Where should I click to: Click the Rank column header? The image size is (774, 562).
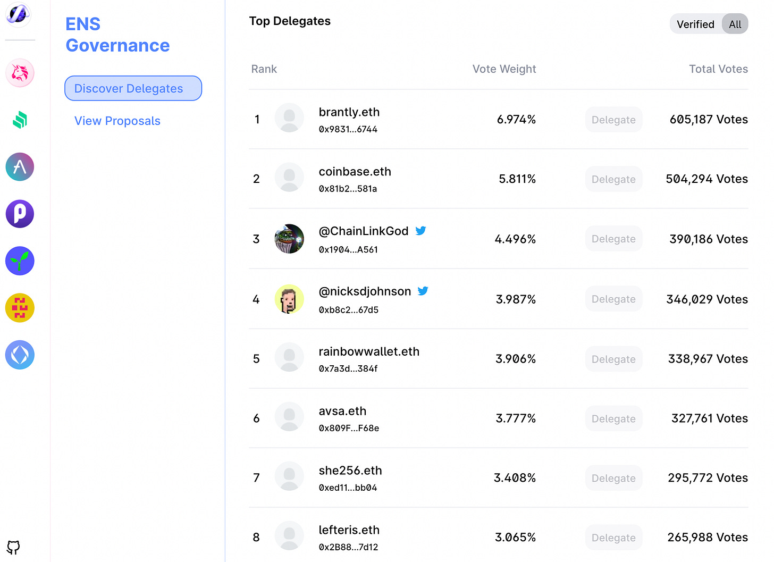tap(264, 69)
